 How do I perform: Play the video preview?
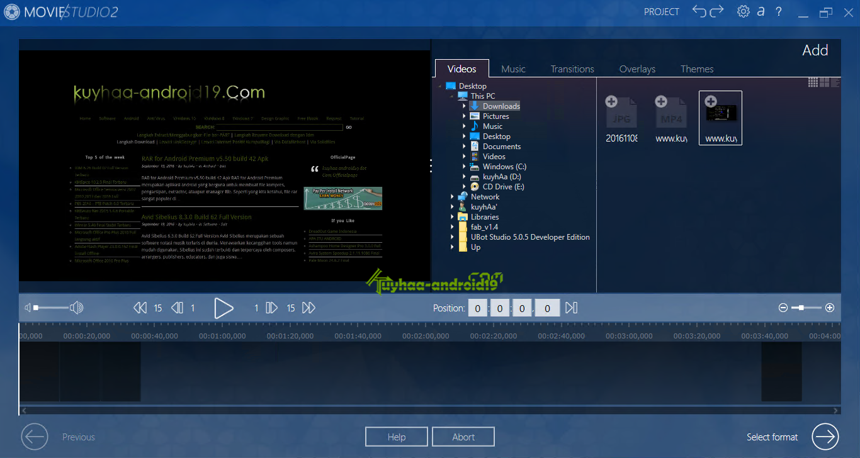(x=223, y=308)
